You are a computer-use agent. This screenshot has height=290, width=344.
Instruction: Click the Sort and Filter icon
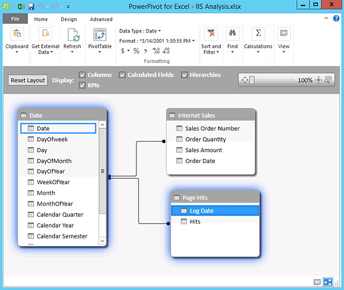[x=211, y=34]
